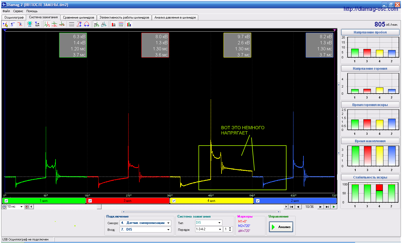
Task: Click the horizontal scrollbar thumb
Action: 99,207
